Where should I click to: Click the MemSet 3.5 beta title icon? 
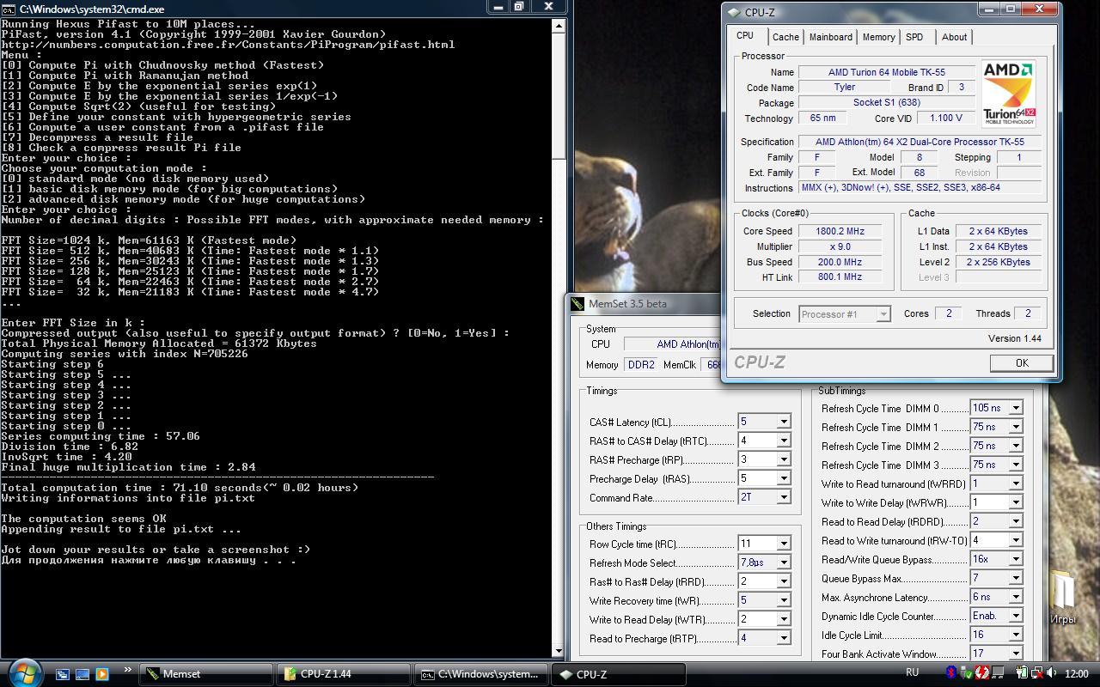click(x=578, y=303)
